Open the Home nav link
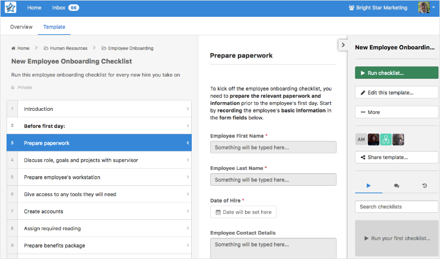 [34, 8]
